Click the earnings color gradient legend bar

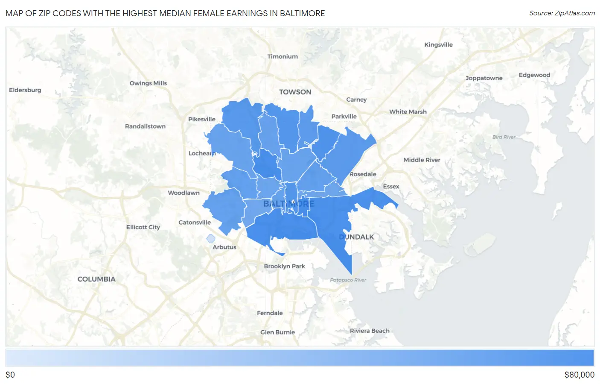(300, 358)
